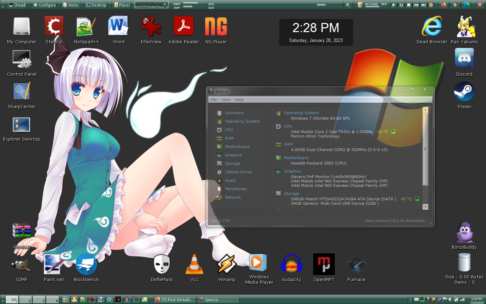The width and height of the screenshot is (486, 304).
Task: Switch to virtual desktop 2
Action: click(x=26, y=299)
